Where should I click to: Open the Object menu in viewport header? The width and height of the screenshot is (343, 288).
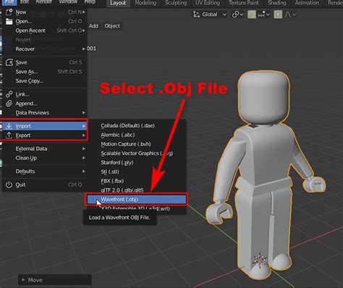(112, 26)
